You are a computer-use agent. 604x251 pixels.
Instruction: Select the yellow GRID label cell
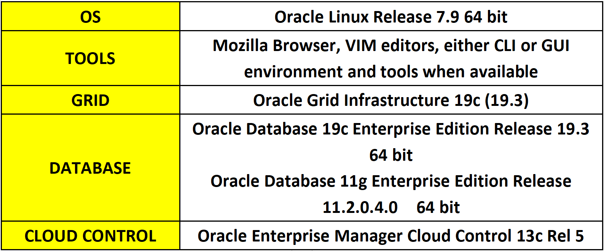90,100
